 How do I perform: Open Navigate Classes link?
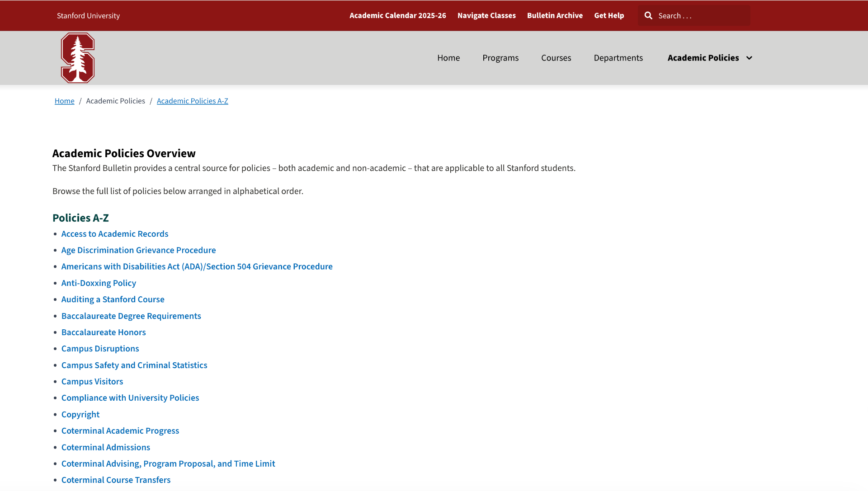(x=486, y=15)
